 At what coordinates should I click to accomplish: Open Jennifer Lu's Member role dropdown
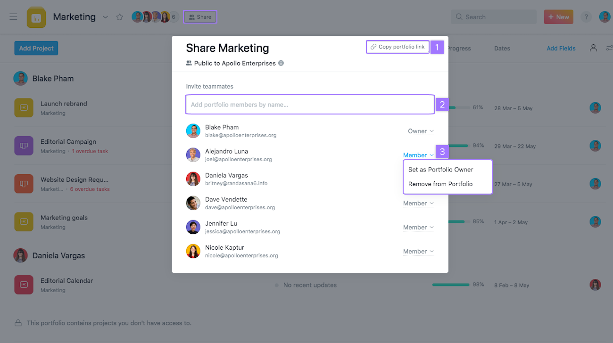pos(418,227)
